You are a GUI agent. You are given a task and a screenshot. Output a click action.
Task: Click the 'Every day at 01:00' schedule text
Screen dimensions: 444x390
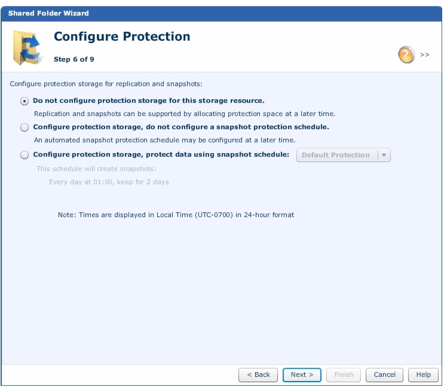point(109,182)
